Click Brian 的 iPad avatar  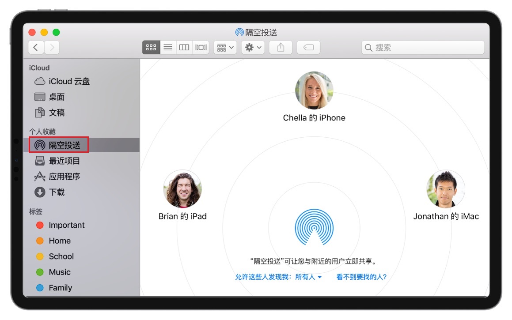click(x=182, y=189)
